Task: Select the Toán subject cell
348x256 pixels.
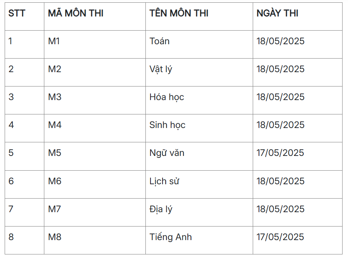Action: tap(159, 41)
